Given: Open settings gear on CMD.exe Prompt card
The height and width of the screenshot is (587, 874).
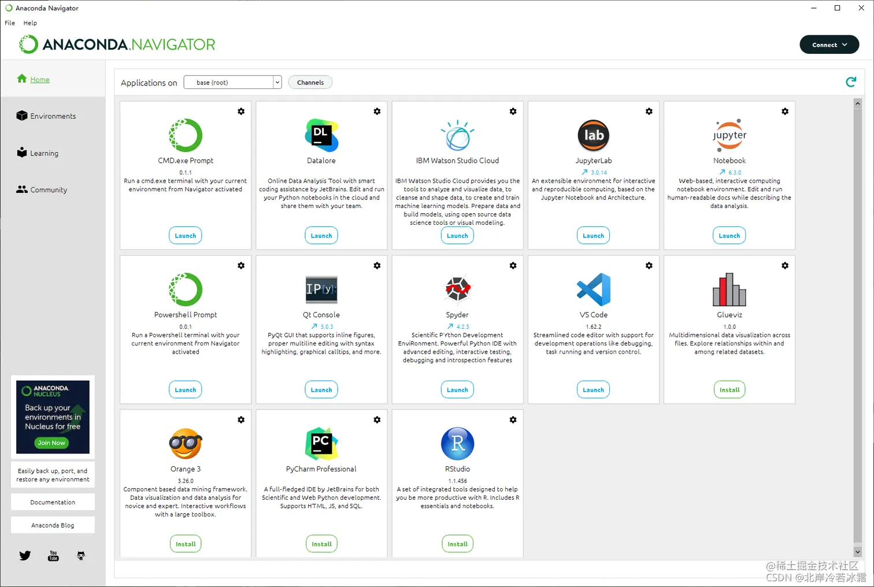Looking at the screenshot, I should (x=241, y=112).
